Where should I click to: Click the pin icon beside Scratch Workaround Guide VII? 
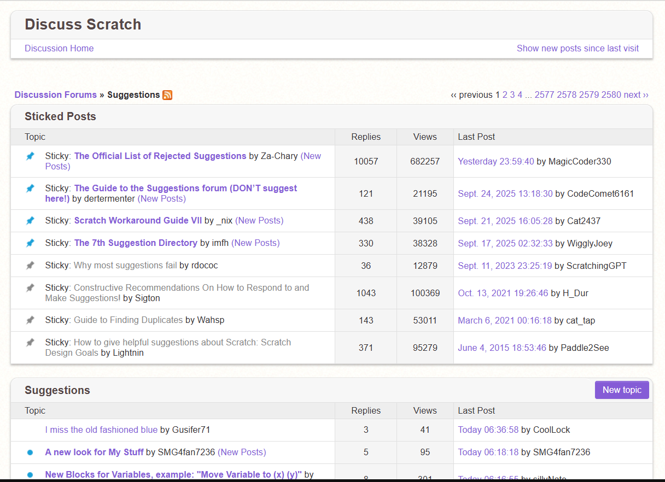[x=31, y=221]
